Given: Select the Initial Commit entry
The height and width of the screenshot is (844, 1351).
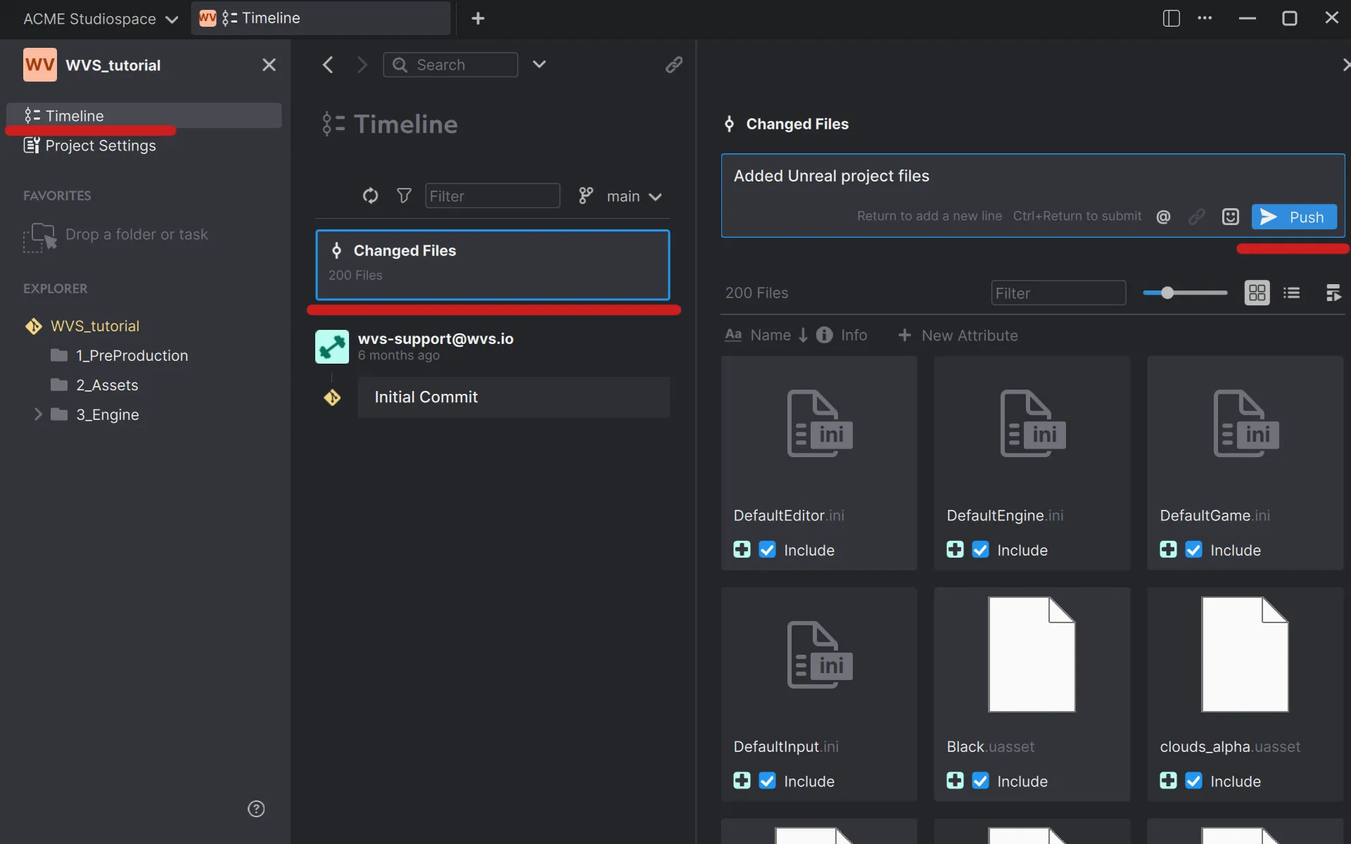Looking at the screenshot, I should (514, 397).
